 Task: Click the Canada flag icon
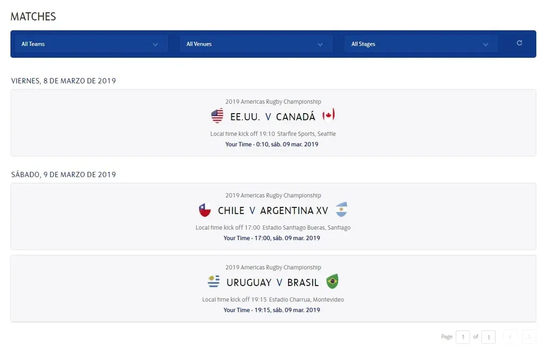coord(329,115)
